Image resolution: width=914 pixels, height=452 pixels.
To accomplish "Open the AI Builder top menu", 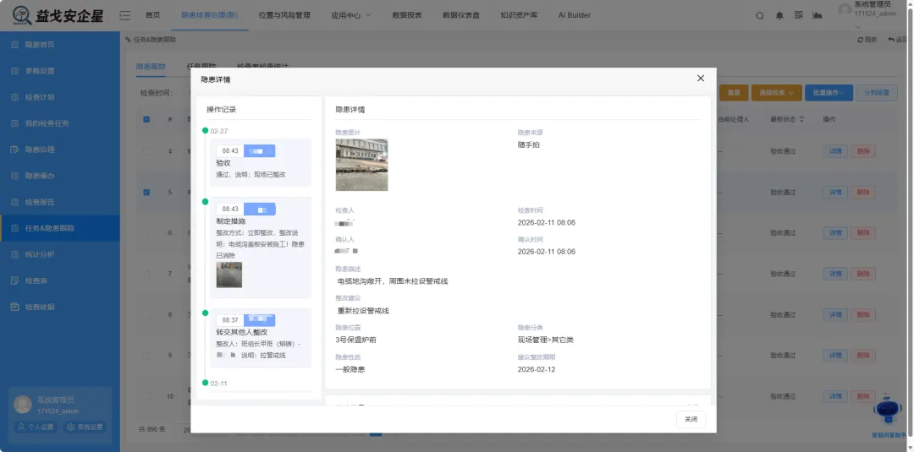I will point(574,15).
